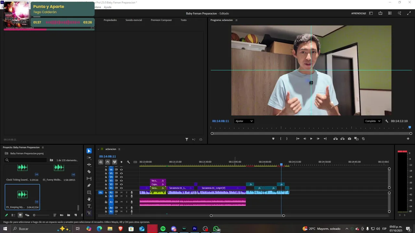Go to Out point in Program monitor

point(325,139)
